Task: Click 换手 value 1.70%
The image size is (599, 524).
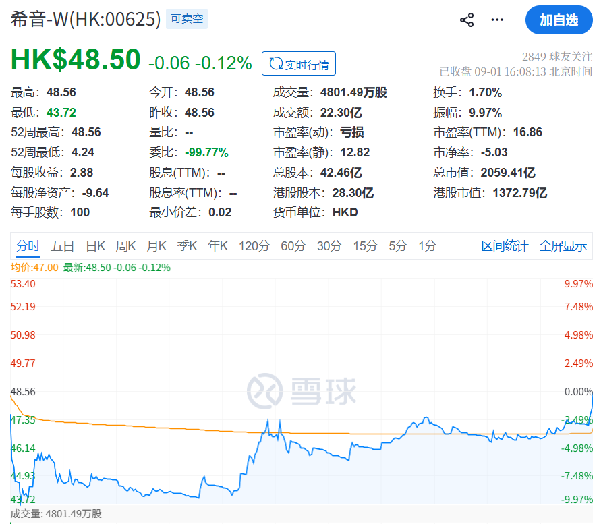Action: coord(485,92)
